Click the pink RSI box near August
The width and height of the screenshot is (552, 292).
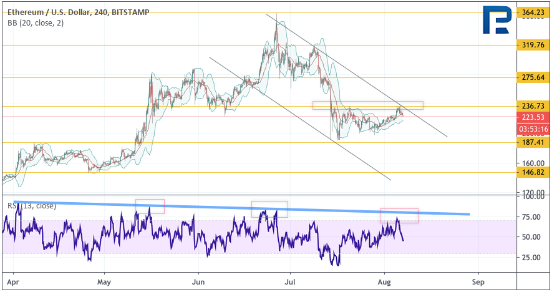[399, 215]
